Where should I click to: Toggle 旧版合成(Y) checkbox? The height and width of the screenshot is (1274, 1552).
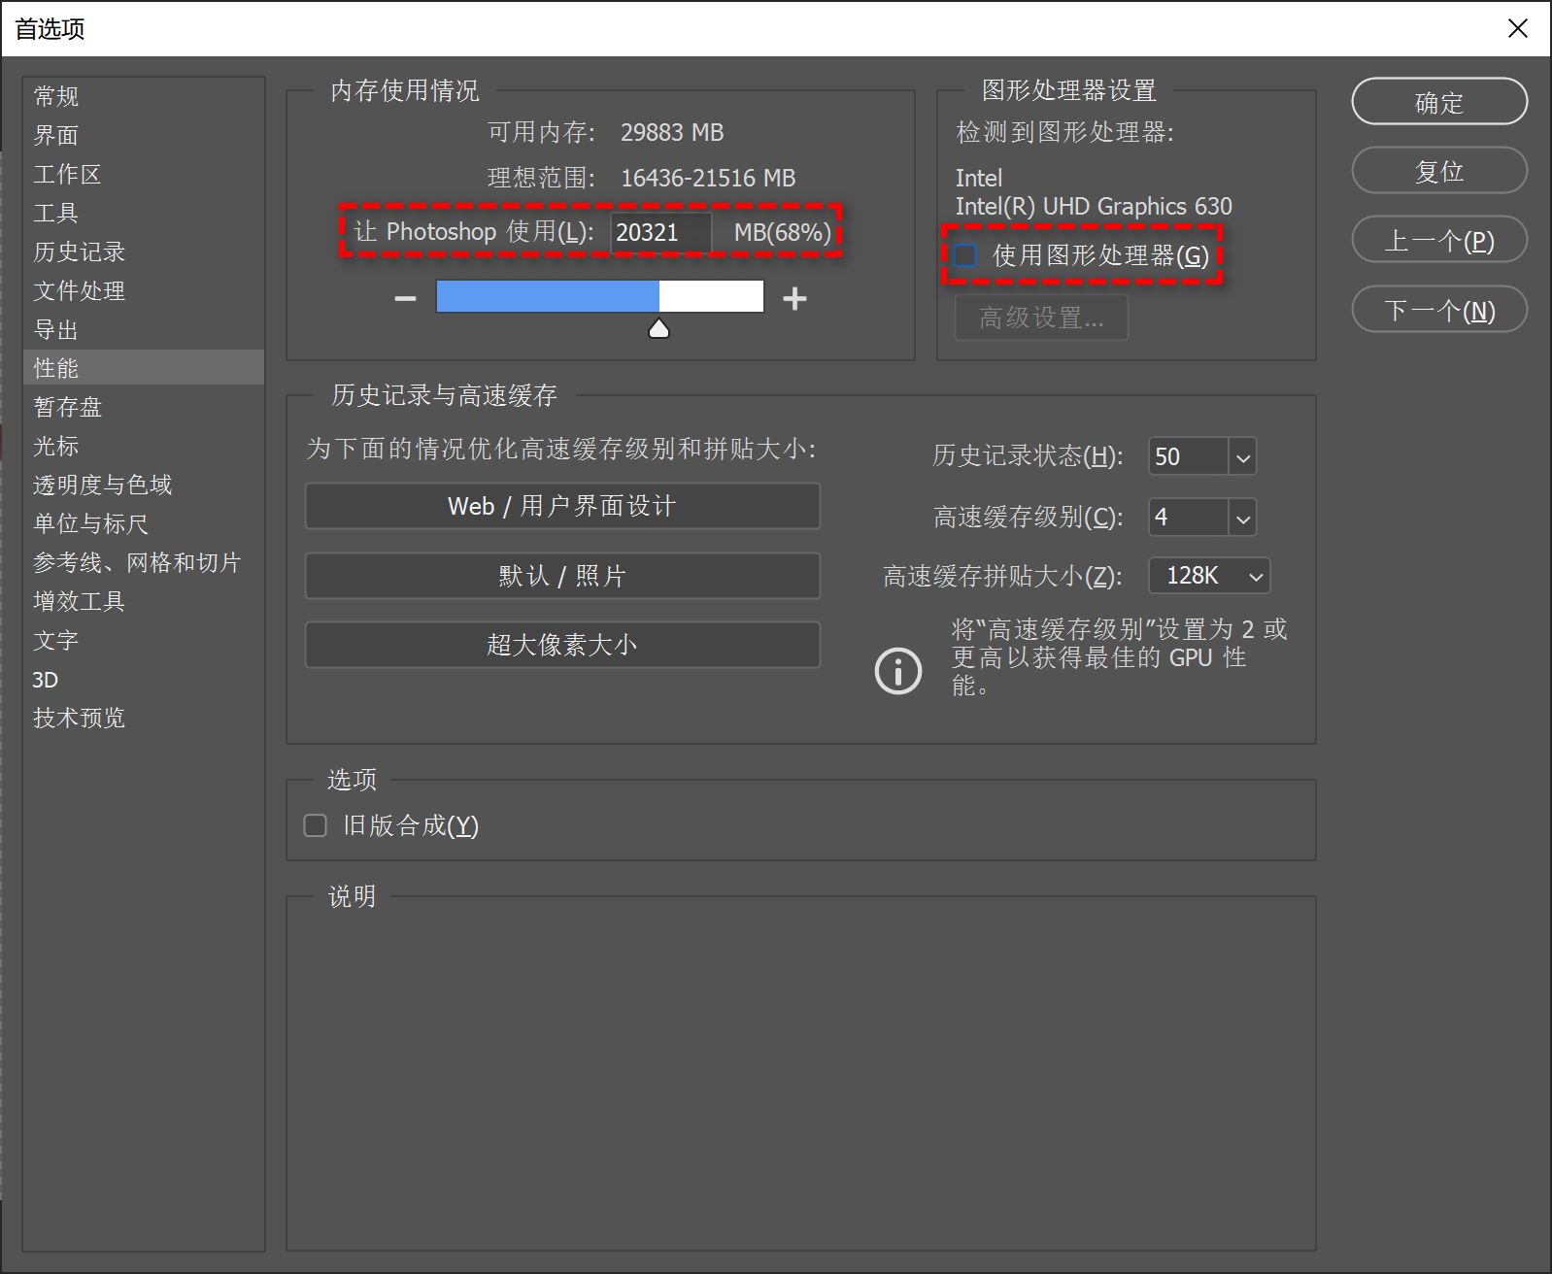(316, 825)
